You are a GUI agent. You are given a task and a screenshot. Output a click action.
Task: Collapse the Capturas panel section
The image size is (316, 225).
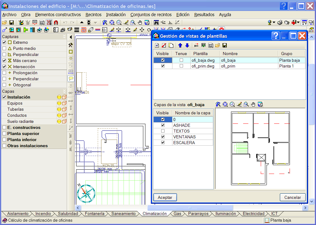pyautogui.click(x=64, y=36)
